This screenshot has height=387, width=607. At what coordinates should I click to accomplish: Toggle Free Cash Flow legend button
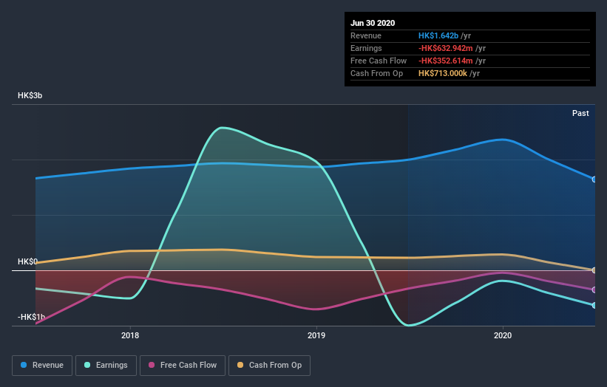coord(183,366)
